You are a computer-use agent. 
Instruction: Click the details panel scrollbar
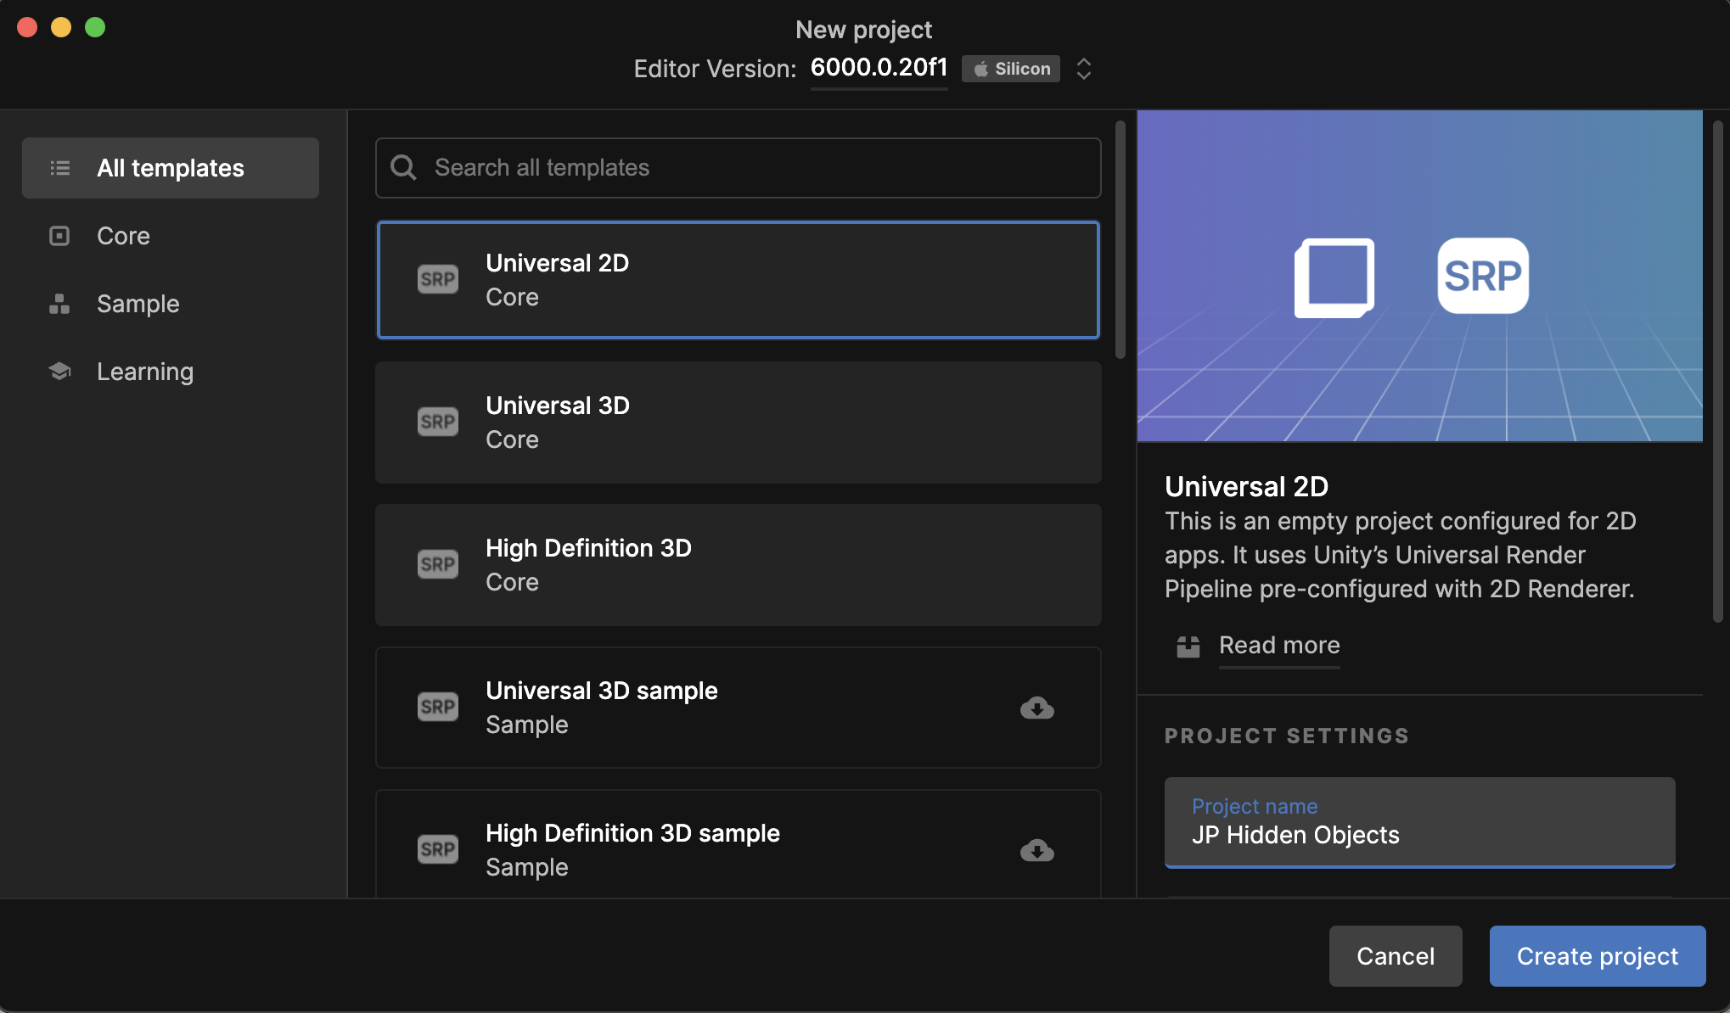1718,372
